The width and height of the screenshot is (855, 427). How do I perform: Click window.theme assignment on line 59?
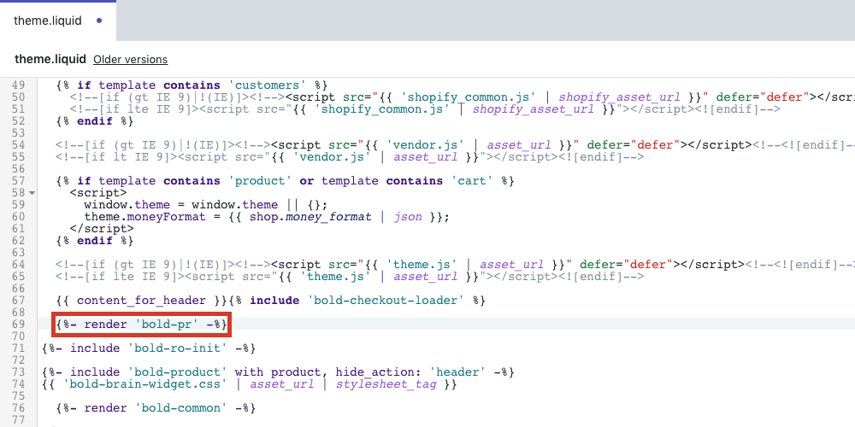click(205, 205)
